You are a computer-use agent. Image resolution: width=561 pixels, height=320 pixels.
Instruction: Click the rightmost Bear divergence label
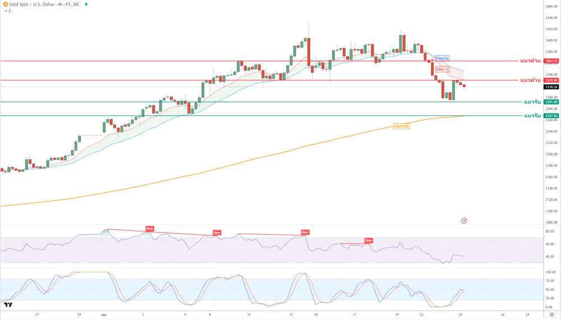[x=369, y=240]
